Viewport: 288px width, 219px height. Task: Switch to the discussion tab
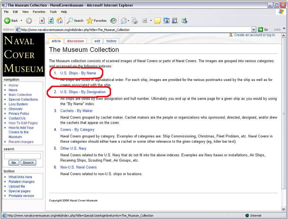point(75,41)
